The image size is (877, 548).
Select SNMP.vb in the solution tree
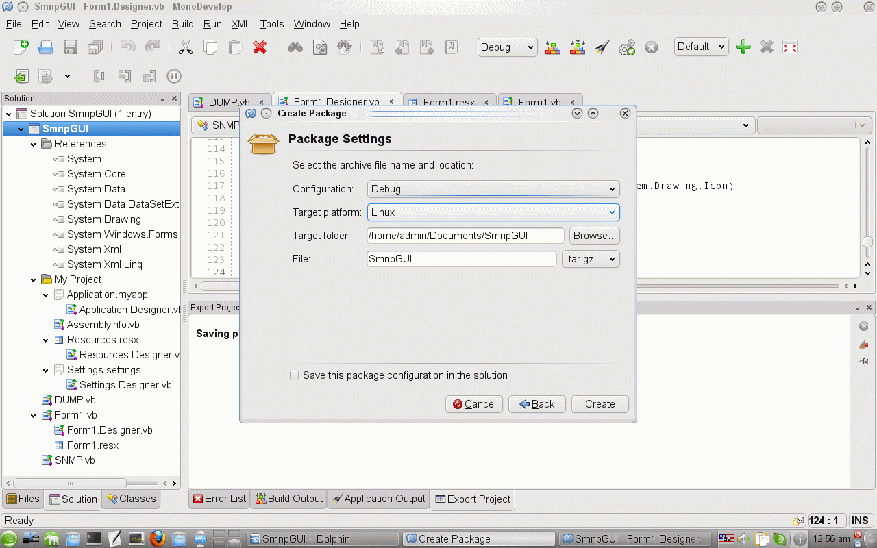point(75,460)
